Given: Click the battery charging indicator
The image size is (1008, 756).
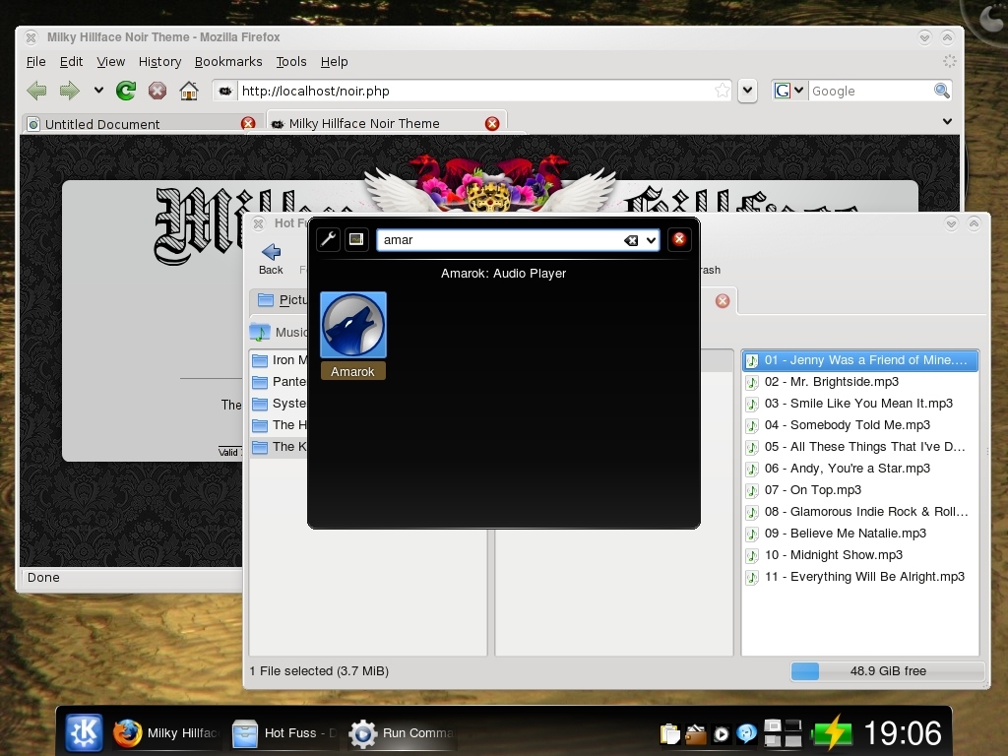Looking at the screenshot, I should tap(831, 732).
